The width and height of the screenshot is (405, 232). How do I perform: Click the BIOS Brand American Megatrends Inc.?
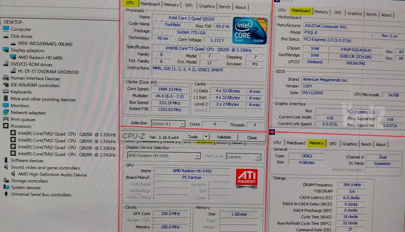click(x=353, y=80)
